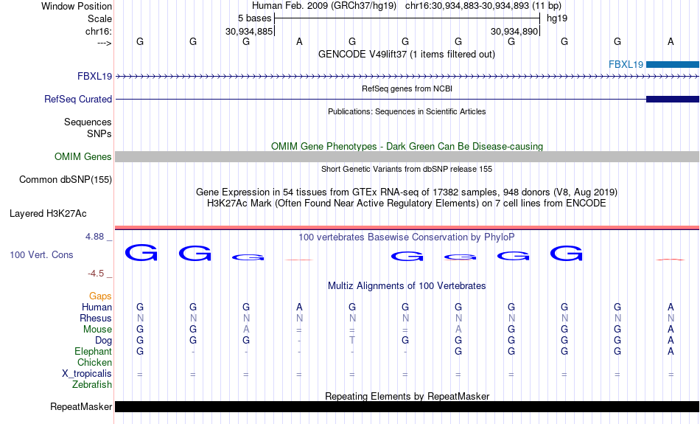Click the Dog species row label
This screenshot has height=424, width=700.
point(103,341)
